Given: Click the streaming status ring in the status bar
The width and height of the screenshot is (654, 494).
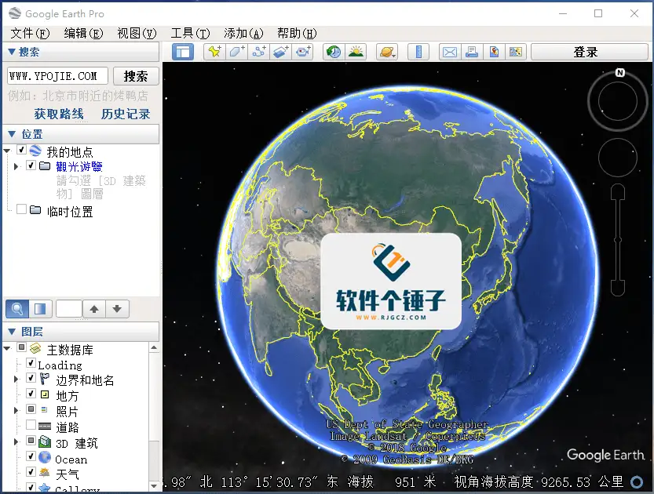Looking at the screenshot, I should (x=637, y=482).
